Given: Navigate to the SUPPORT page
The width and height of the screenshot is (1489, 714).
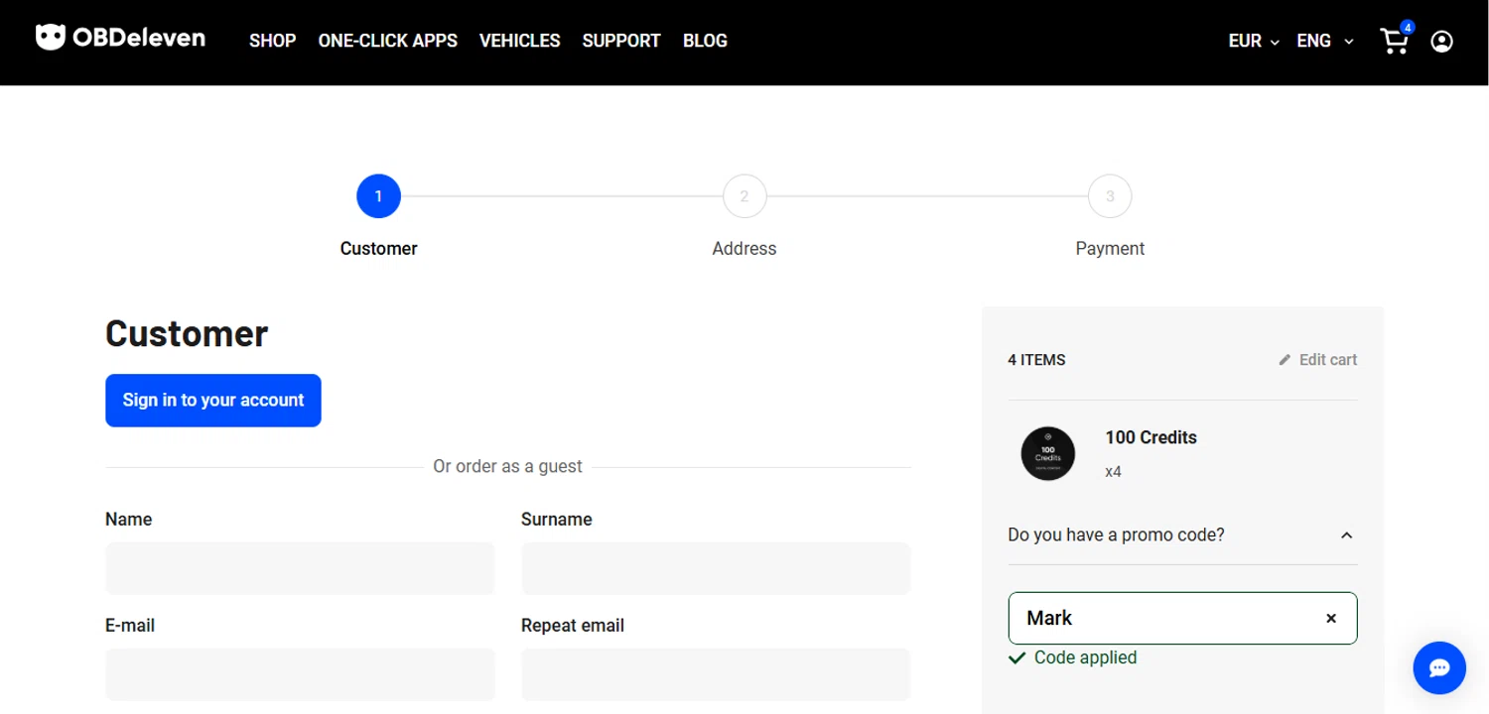Looking at the screenshot, I should pyautogui.click(x=620, y=41).
